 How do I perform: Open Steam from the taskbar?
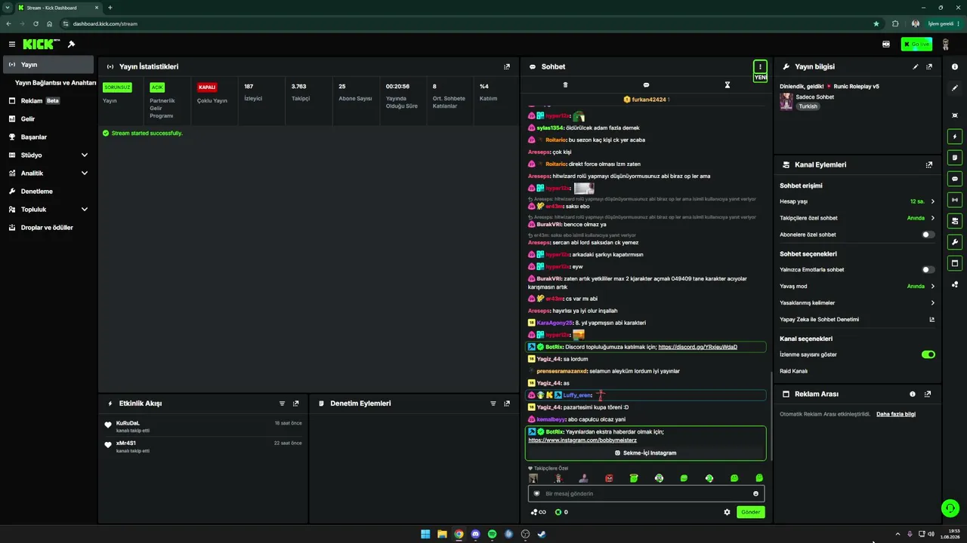pos(542,534)
